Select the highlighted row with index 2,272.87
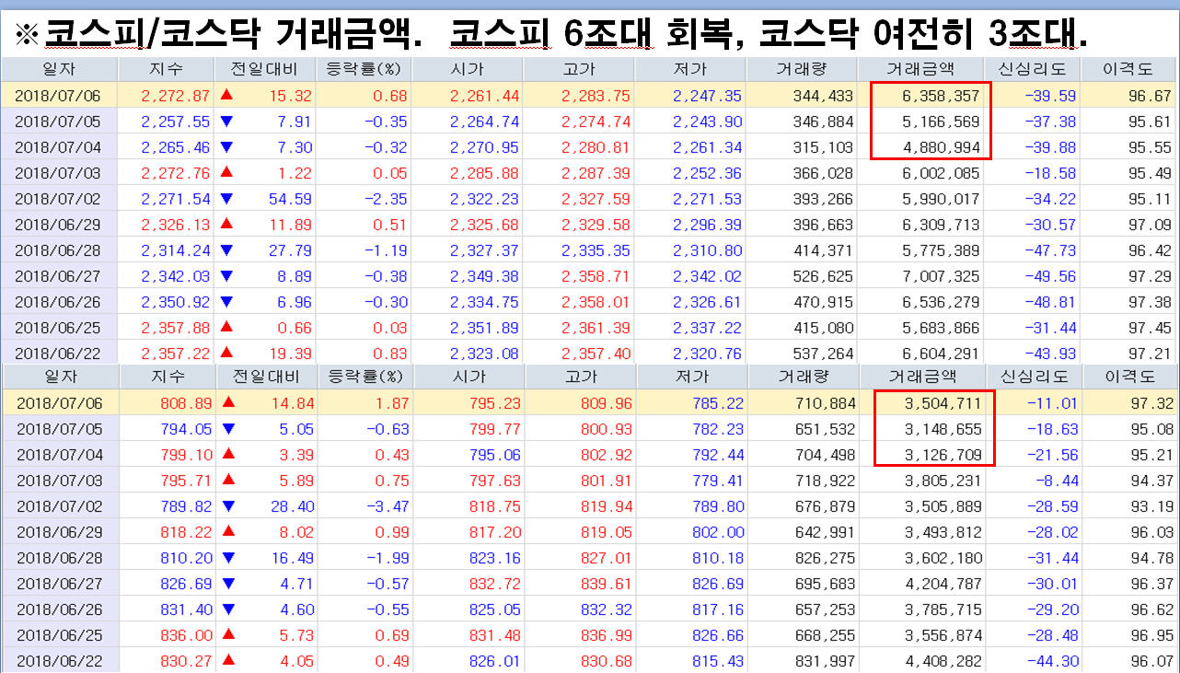Image resolution: width=1180 pixels, height=673 pixels. pyautogui.click(x=589, y=96)
